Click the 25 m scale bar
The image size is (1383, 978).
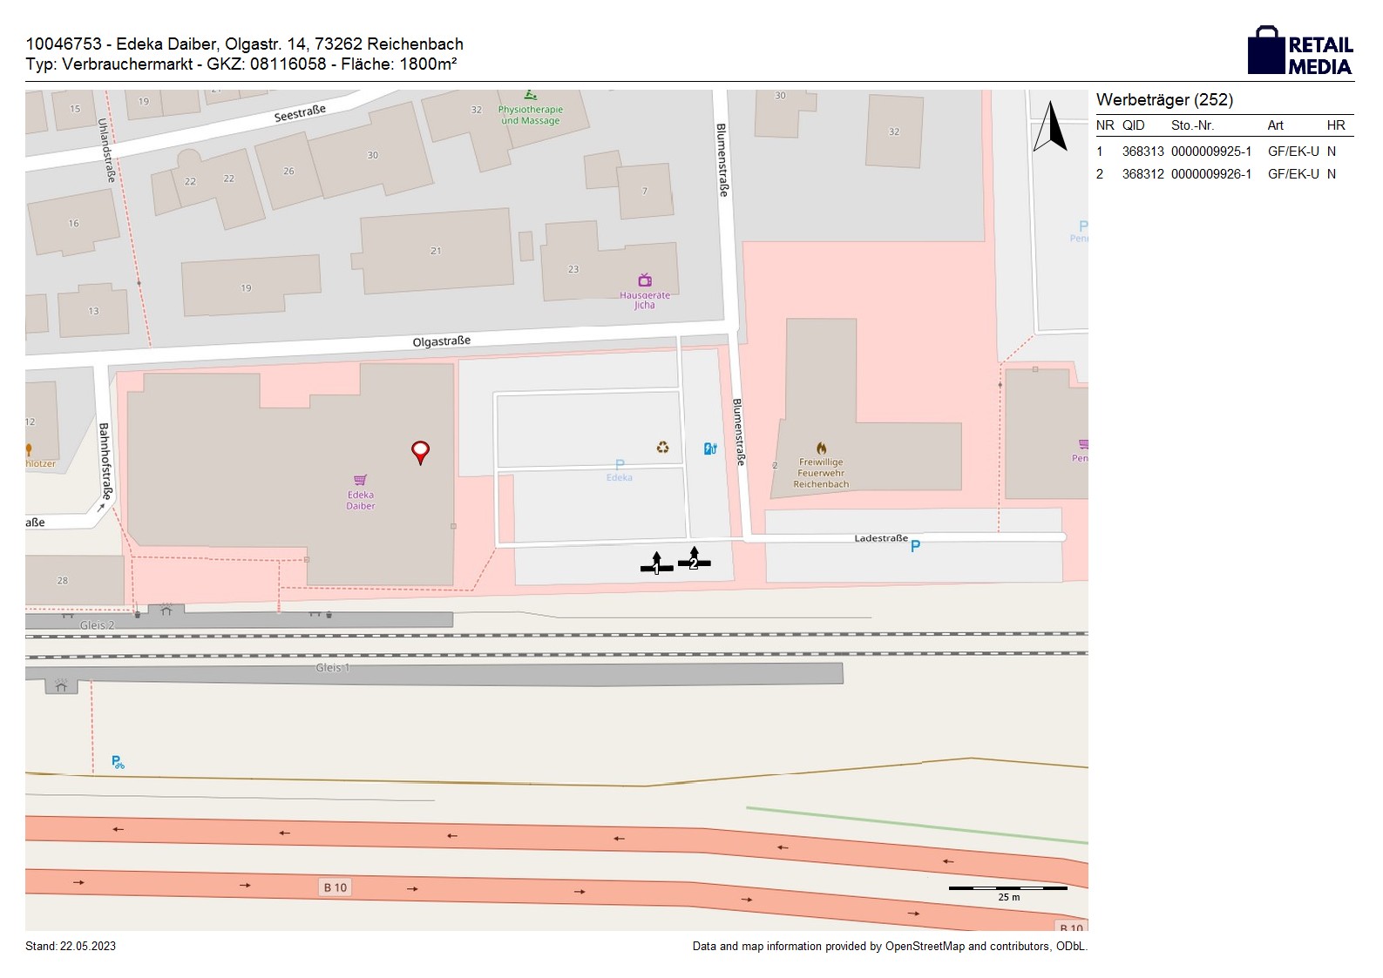(x=1007, y=889)
